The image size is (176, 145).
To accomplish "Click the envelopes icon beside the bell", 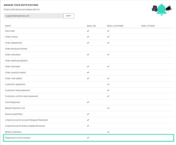I will 155,9.
